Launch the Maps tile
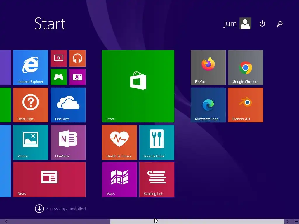The height and width of the screenshot is (224, 299). tap(119, 180)
